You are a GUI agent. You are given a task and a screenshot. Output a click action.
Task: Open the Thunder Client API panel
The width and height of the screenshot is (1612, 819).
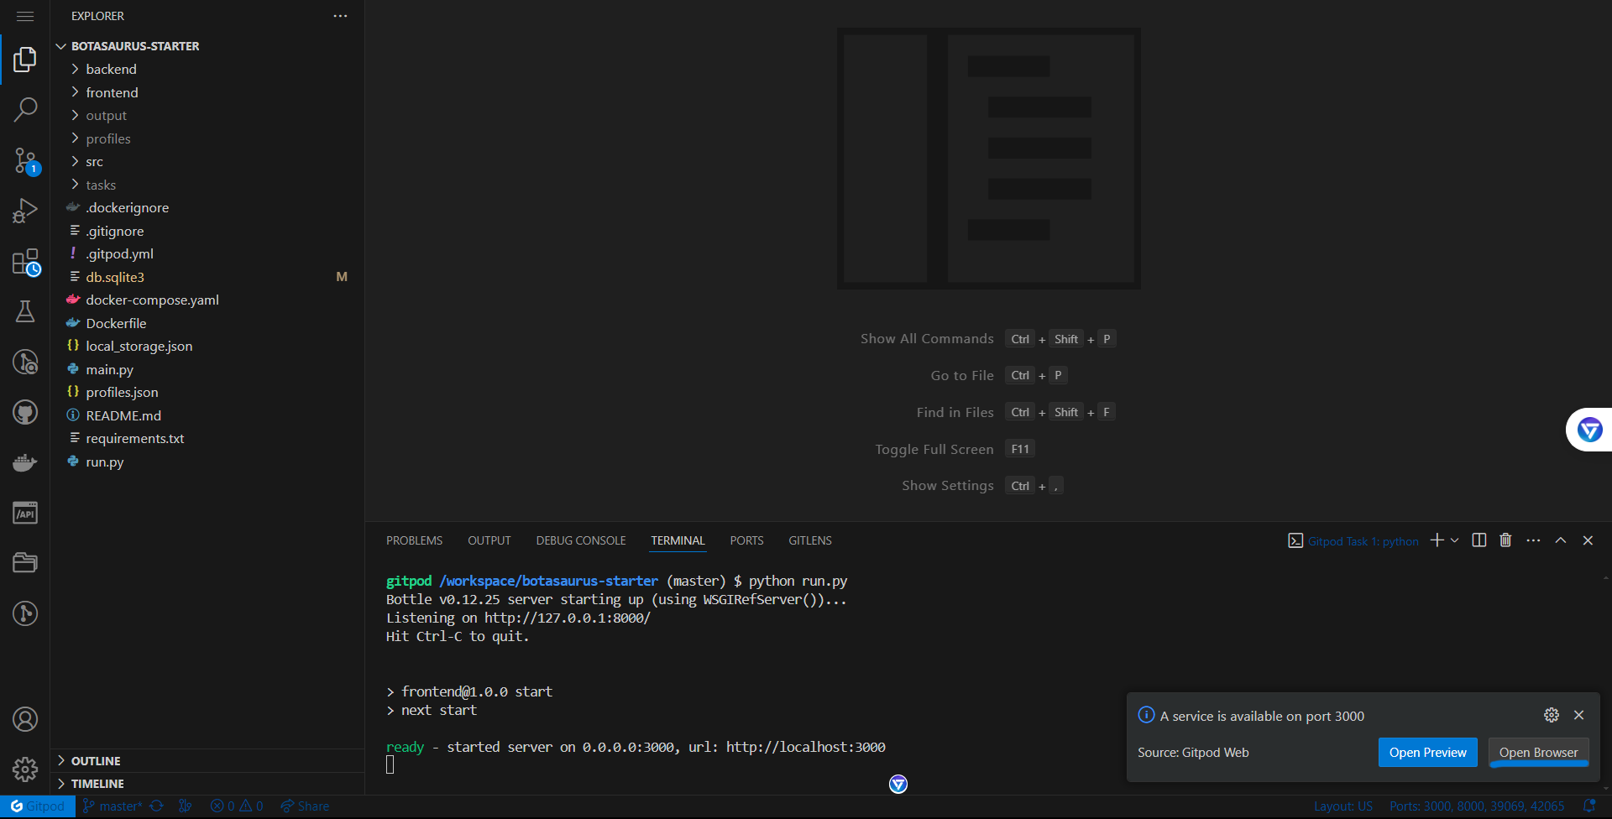[x=26, y=513]
